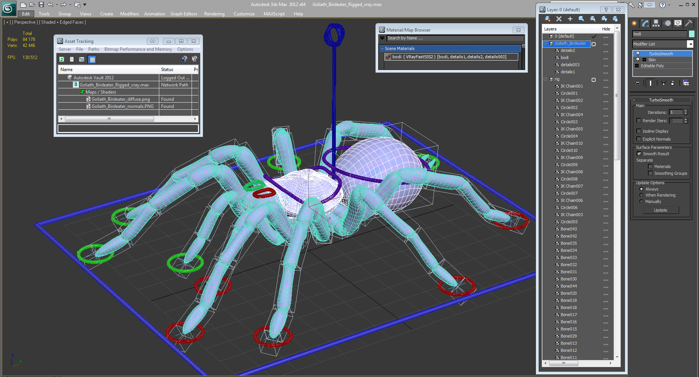Open the Create command panel tab

point(634,23)
